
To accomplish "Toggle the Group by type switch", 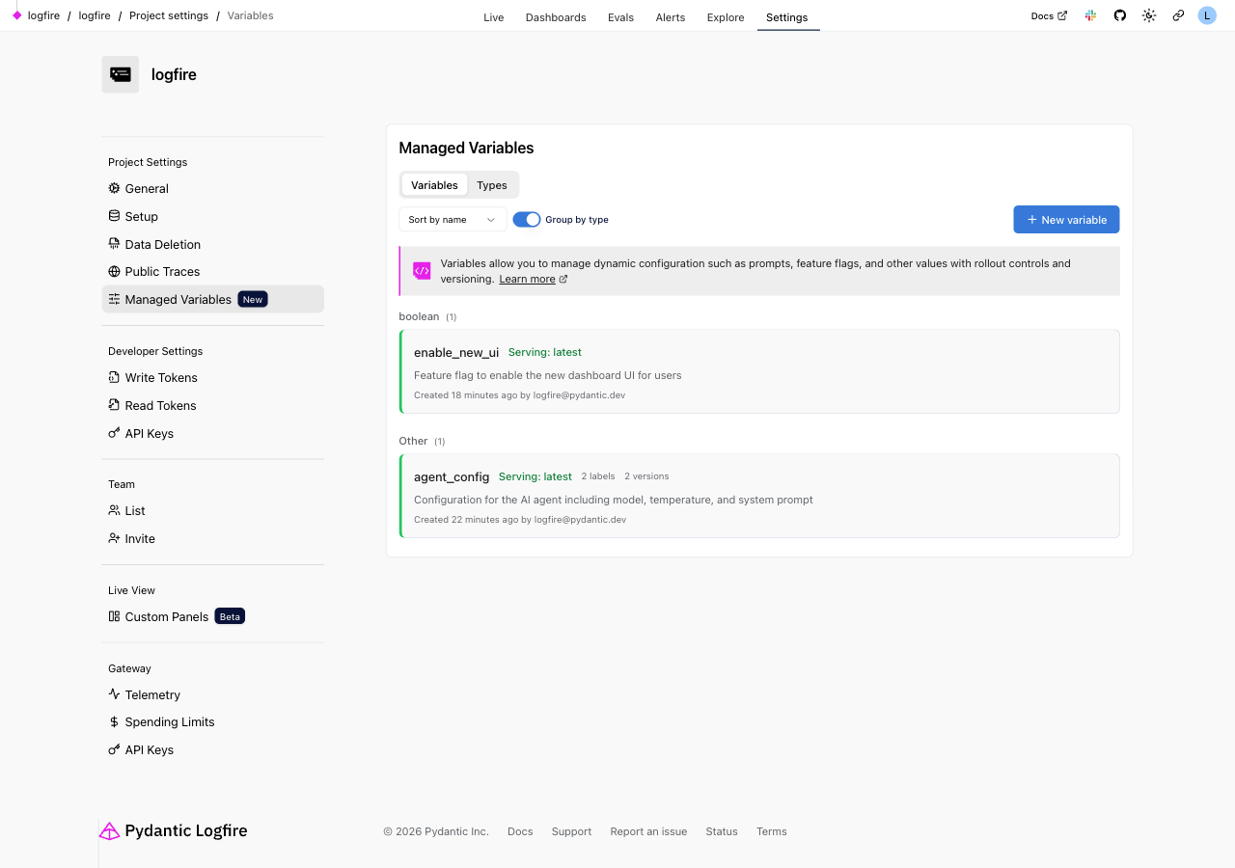I will coord(527,220).
